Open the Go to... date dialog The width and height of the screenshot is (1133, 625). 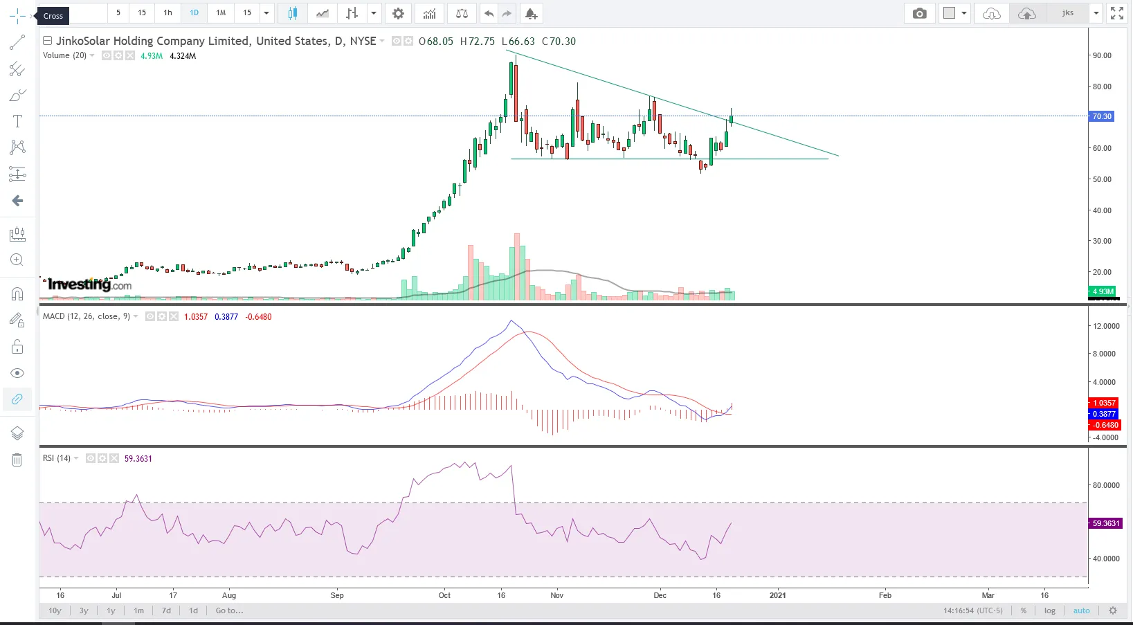click(229, 610)
